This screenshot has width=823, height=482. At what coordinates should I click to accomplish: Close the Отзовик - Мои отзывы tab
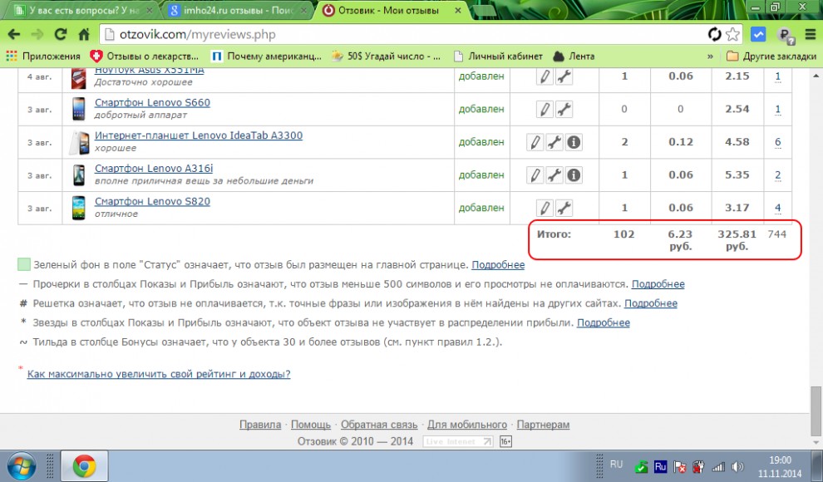tap(458, 11)
